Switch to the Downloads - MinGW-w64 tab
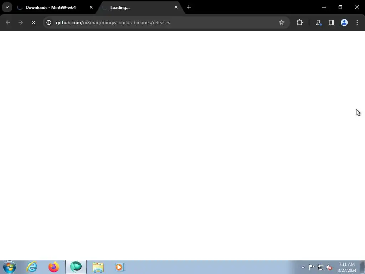 click(x=55, y=7)
